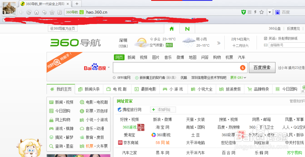
Task: Select the 图片 search category
Action: click(156, 57)
